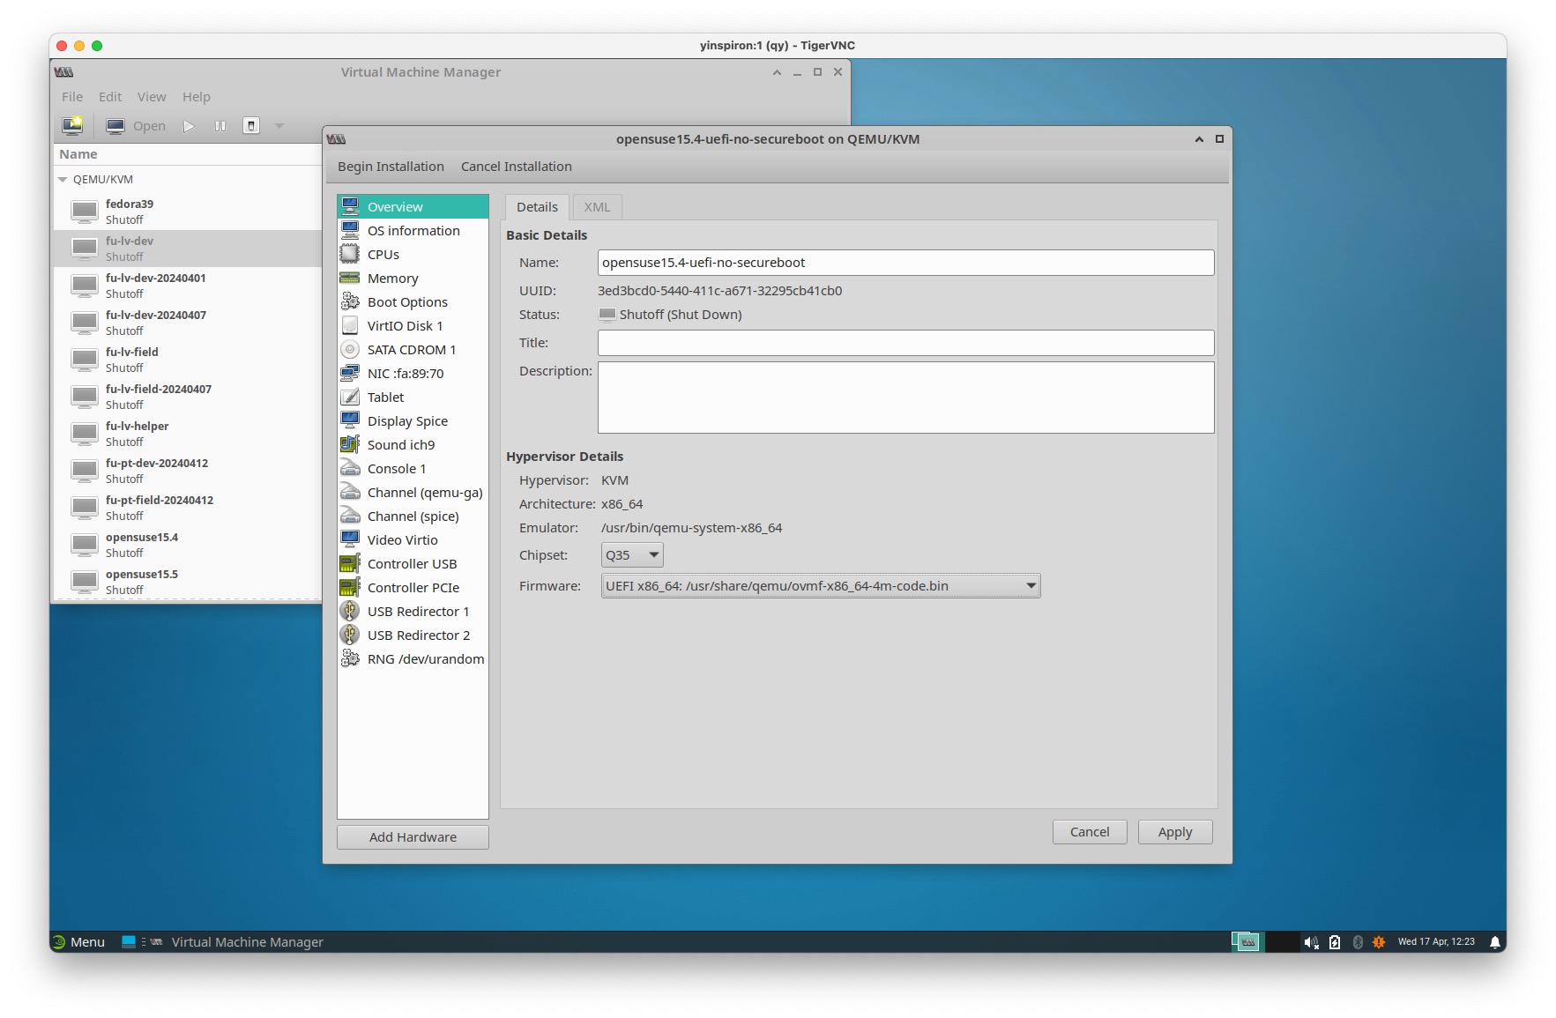The image size is (1556, 1018).
Task: Click Begin Installation
Action: [x=391, y=167]
